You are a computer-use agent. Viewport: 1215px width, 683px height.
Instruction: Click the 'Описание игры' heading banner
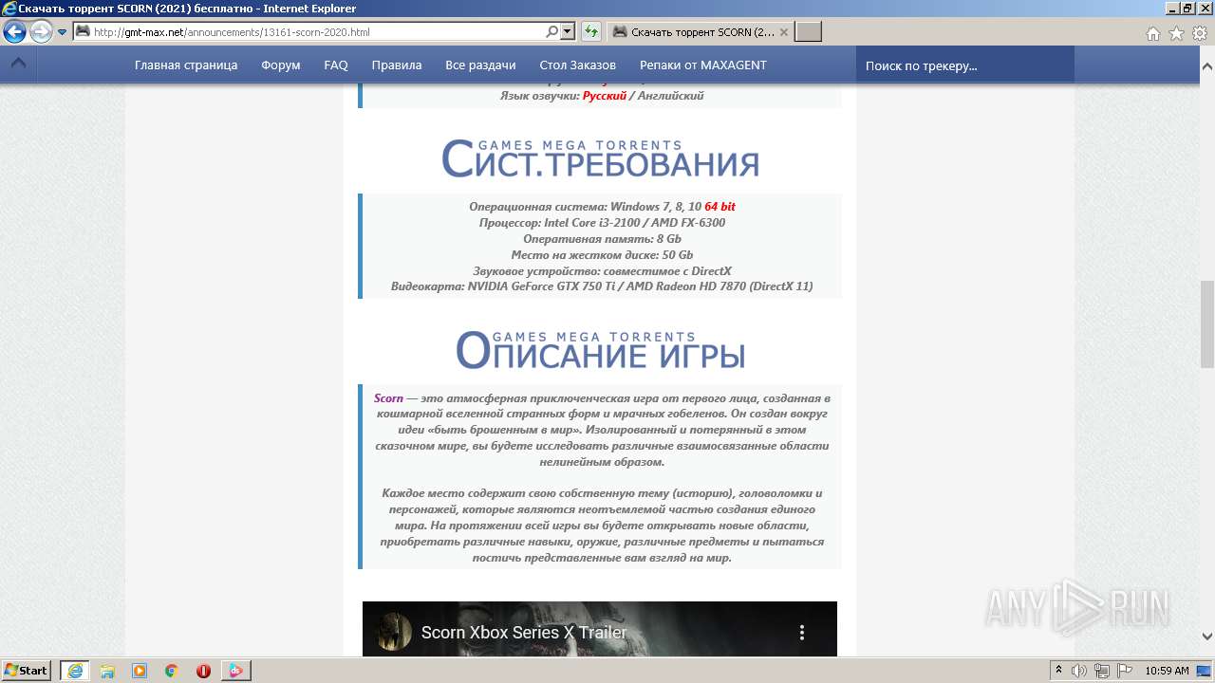click(600, 350)
